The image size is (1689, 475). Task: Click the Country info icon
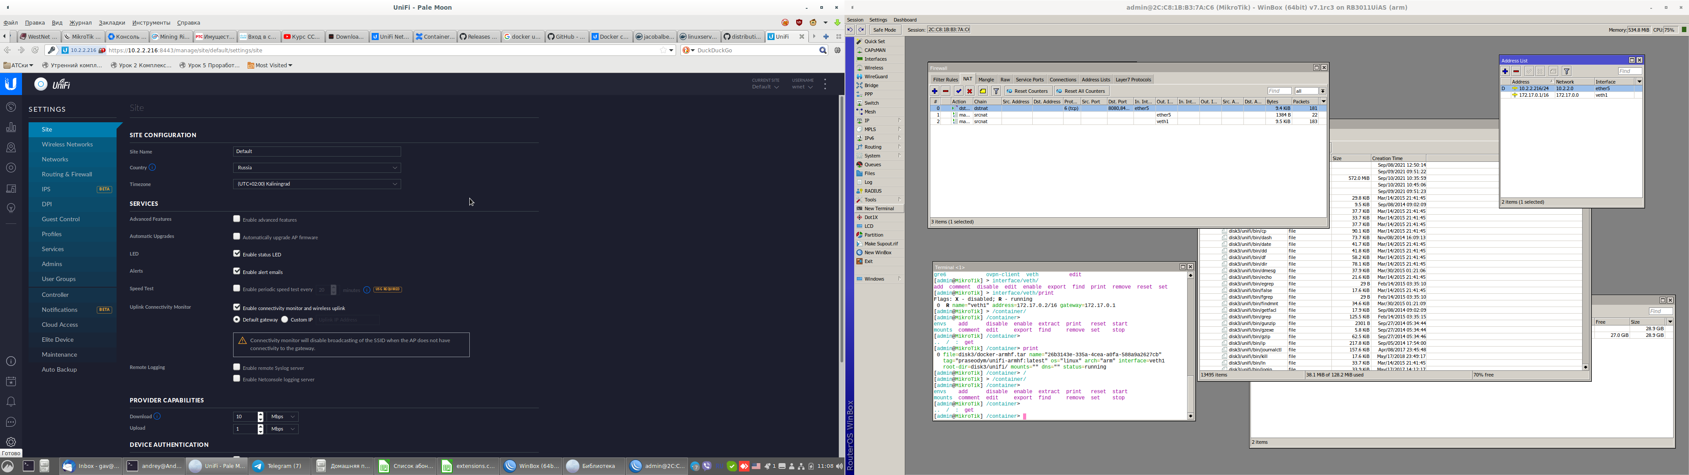[152, 167]
